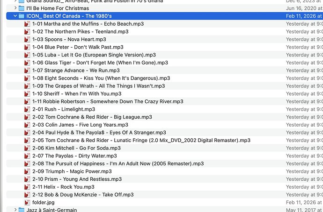The image size is (323, 212).
Task: Click mp3 icon for Go For Soda
Action: point(27,148)
